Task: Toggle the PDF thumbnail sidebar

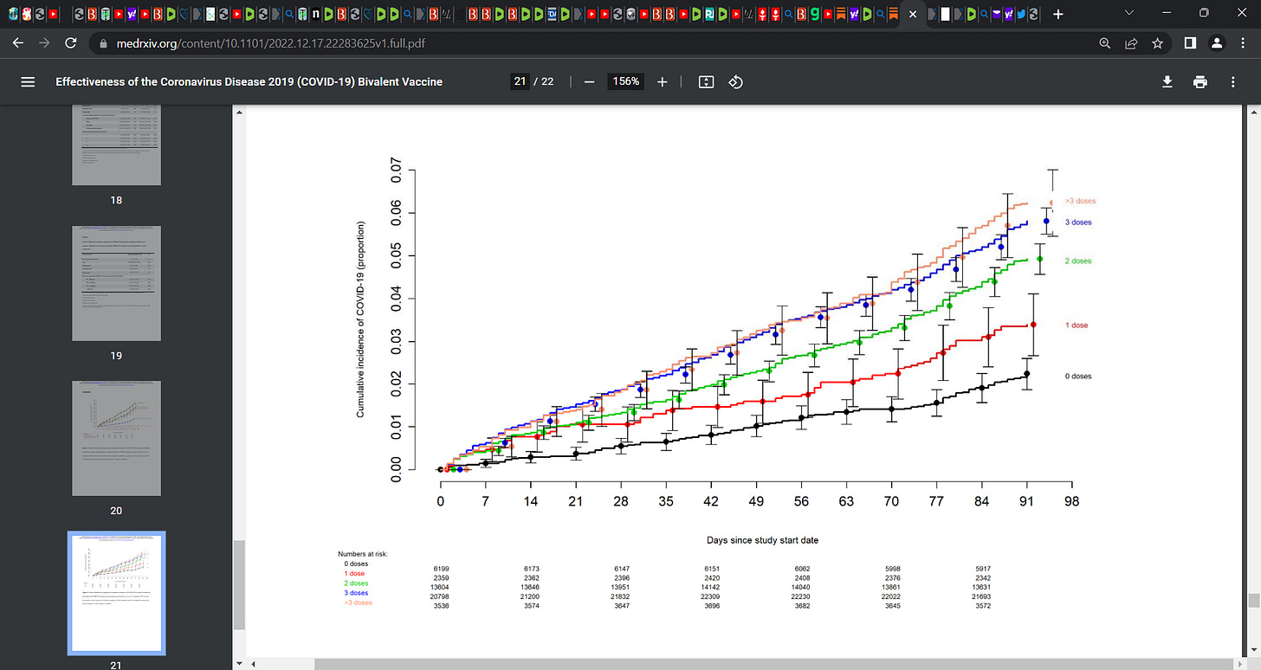Action: 28,81
